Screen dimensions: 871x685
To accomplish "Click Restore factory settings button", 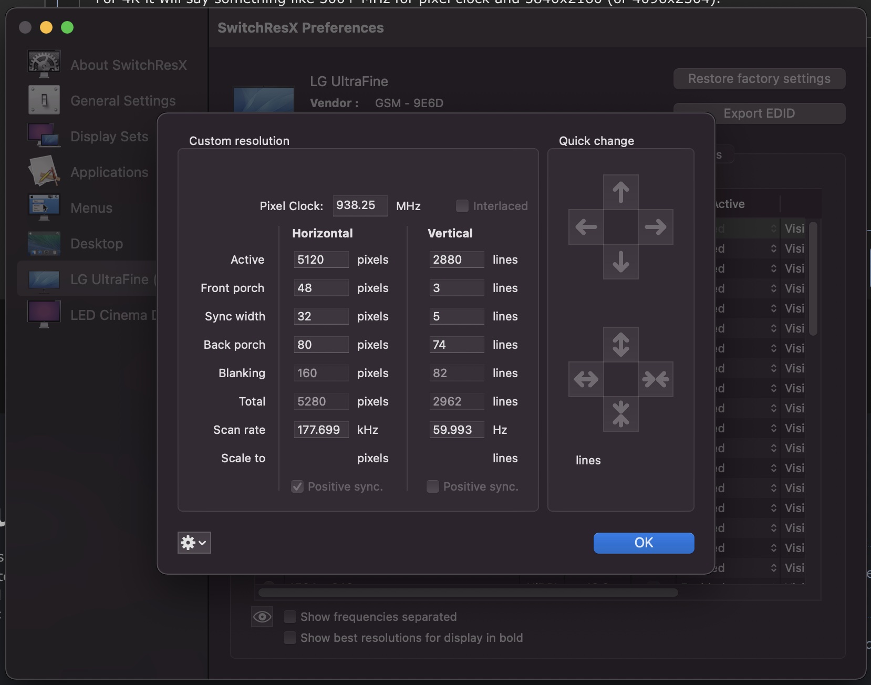I will point(760,79).
